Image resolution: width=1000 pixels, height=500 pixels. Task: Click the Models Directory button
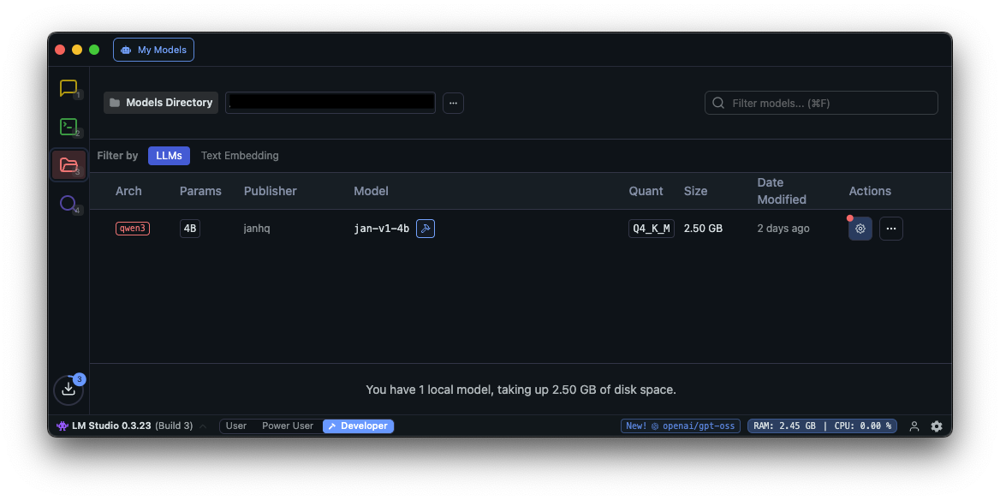tap(161, 103)
